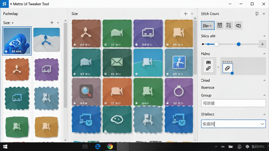Select the purple ring tile
Viewport: 269px width, 151px height.
point(179,92)
